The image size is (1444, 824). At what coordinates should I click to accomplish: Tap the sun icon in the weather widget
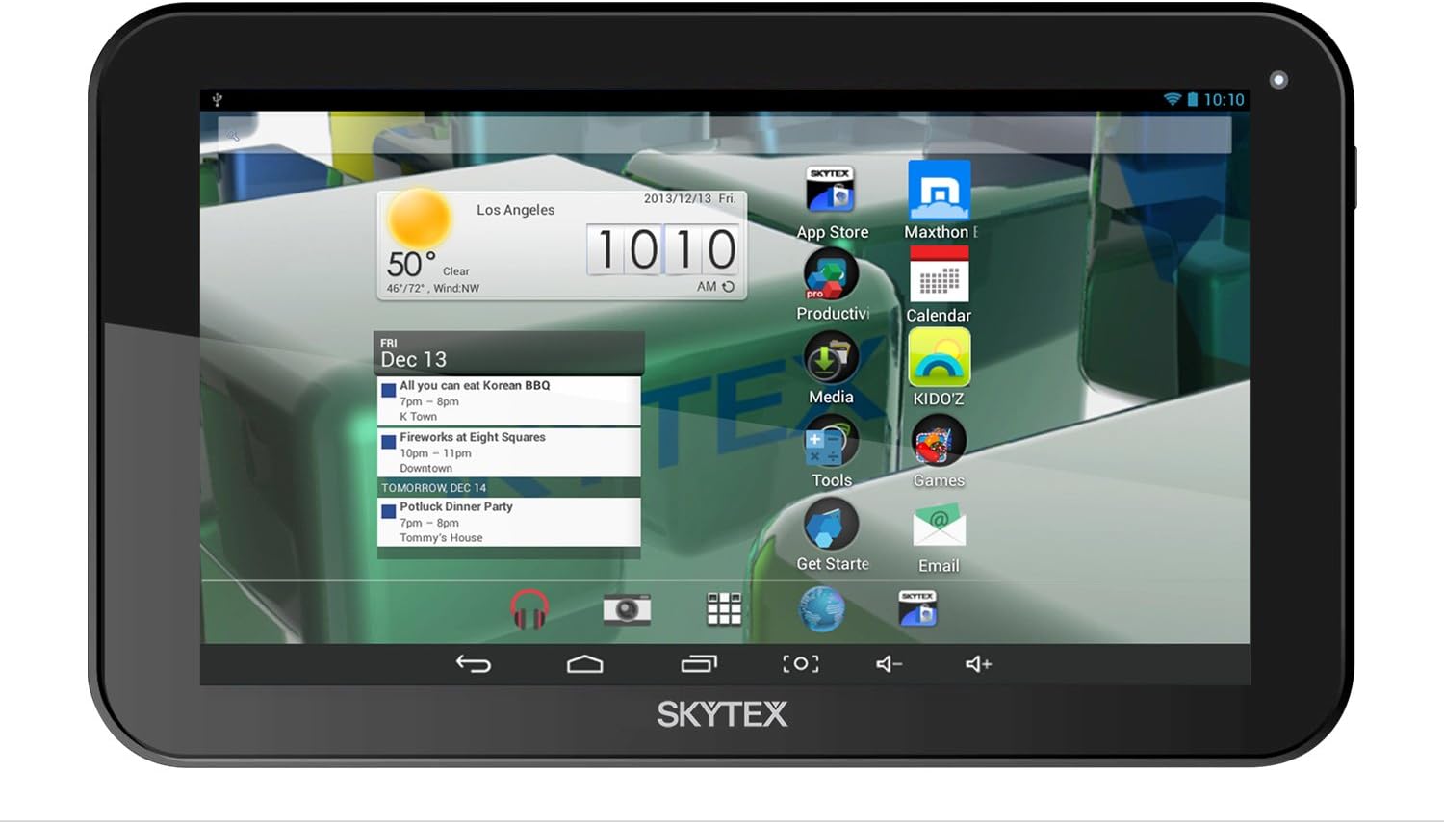(419, 219)
